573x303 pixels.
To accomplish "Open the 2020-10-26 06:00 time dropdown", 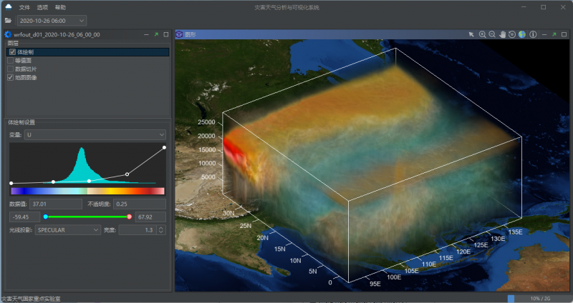I will 52,21.
